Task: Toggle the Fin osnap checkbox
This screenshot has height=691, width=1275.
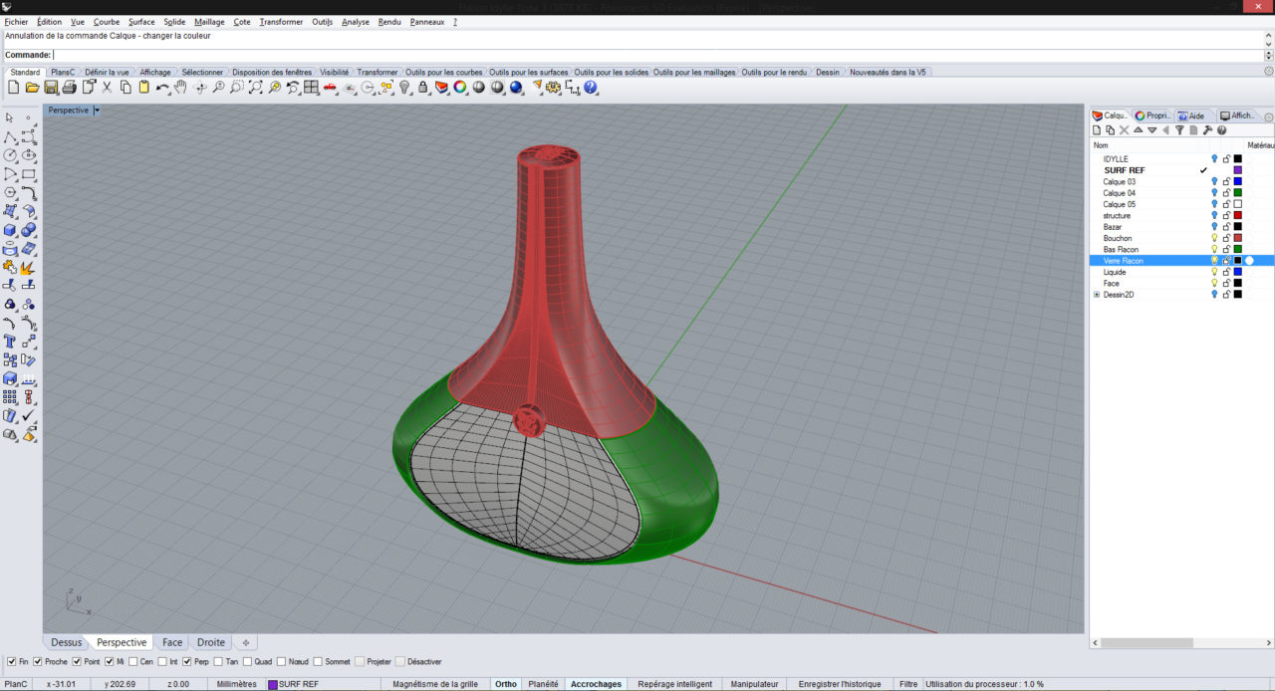Action: [x=12, y=661]
